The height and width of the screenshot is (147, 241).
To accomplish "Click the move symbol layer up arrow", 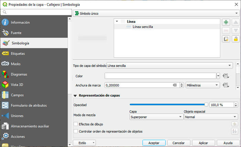I will pos(235,22).
